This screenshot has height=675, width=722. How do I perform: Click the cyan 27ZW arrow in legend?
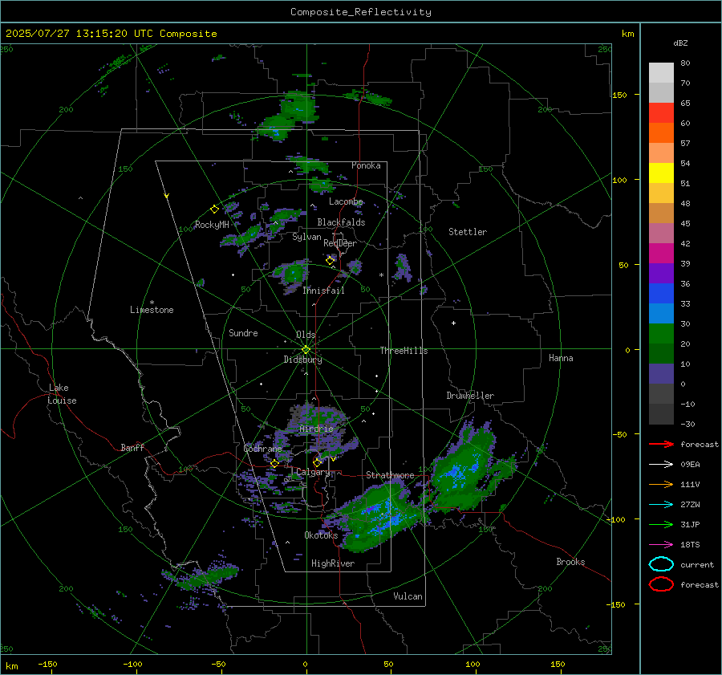point(661,505)
